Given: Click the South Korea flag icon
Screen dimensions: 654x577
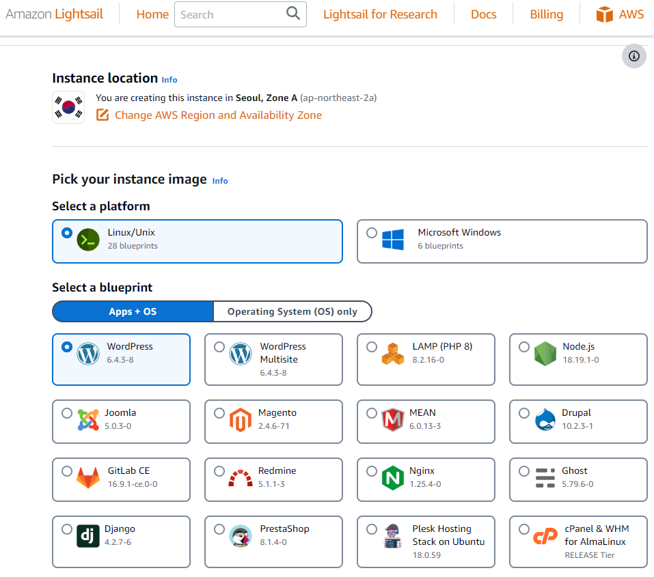Looking at the screenshot, I should pyautogui.click(x=68, y=107).
